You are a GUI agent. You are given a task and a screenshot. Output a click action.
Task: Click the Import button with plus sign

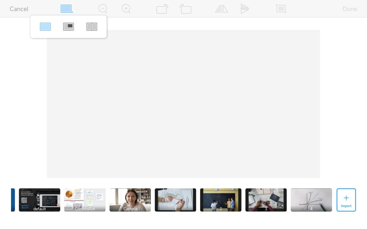click(x=346, y=200)
